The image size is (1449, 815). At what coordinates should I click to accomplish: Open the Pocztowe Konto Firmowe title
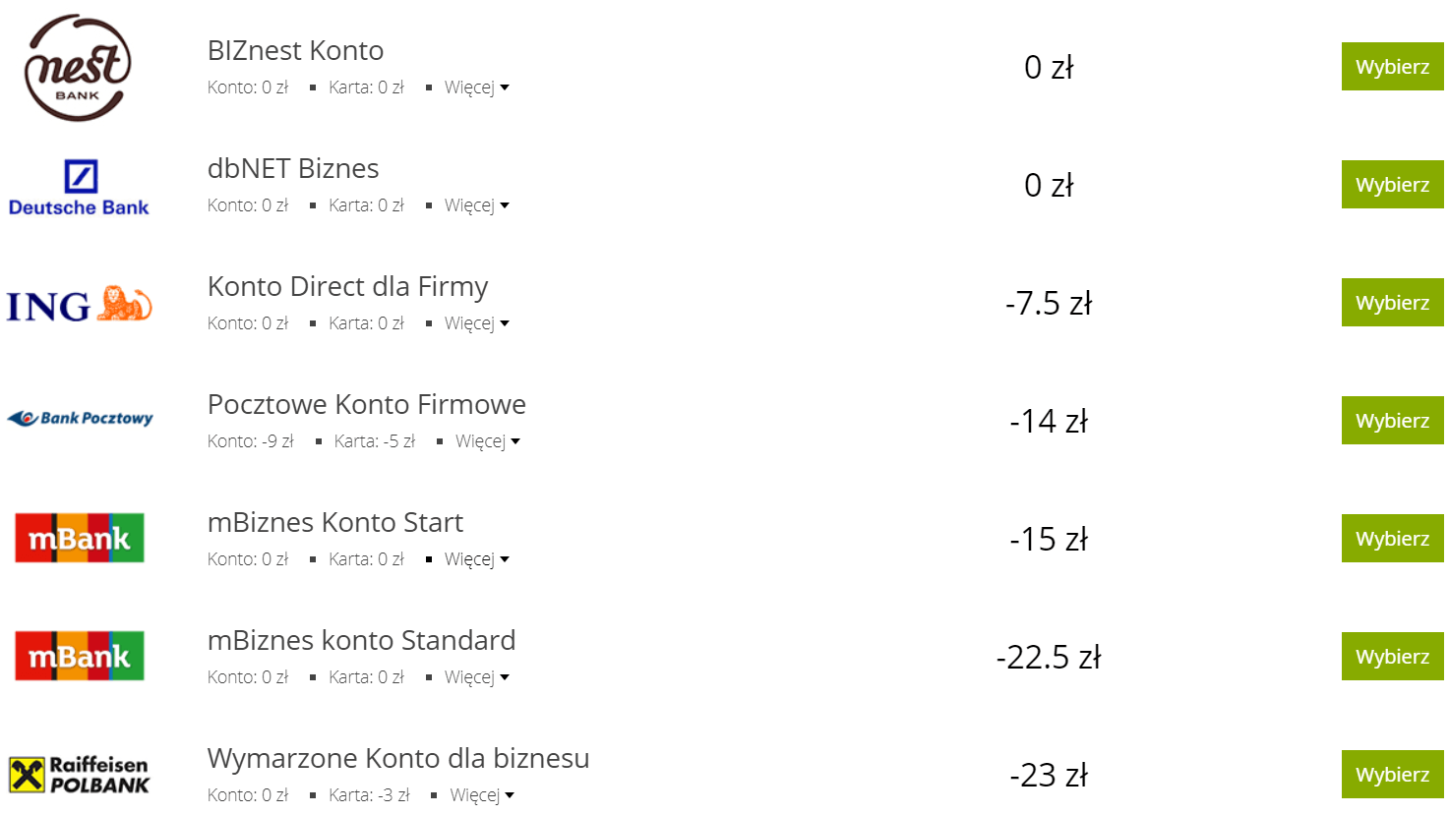pos(366,405)
